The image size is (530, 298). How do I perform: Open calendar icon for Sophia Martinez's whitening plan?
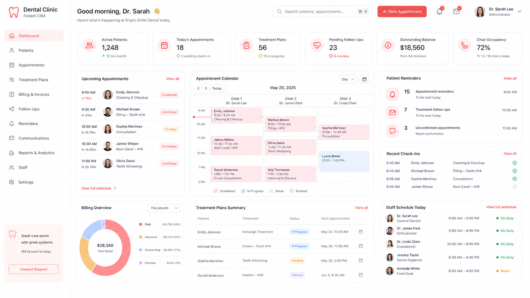(x=361, y=261)
